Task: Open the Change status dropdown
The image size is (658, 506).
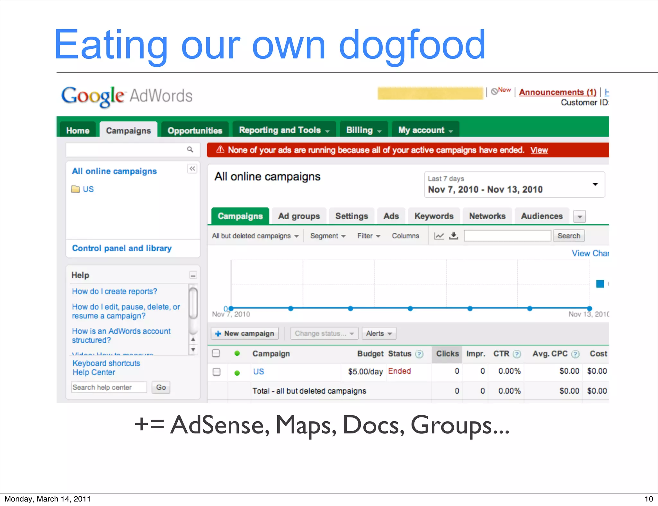Action: (324, 333)
